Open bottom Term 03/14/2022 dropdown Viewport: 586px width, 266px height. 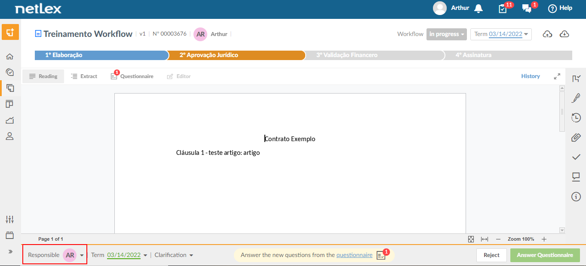pyautogui.click(x=119, y=255)
